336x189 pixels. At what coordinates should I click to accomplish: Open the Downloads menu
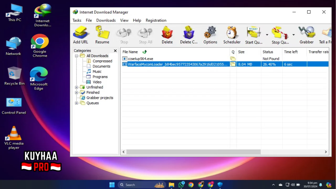(x=106, y=20)
